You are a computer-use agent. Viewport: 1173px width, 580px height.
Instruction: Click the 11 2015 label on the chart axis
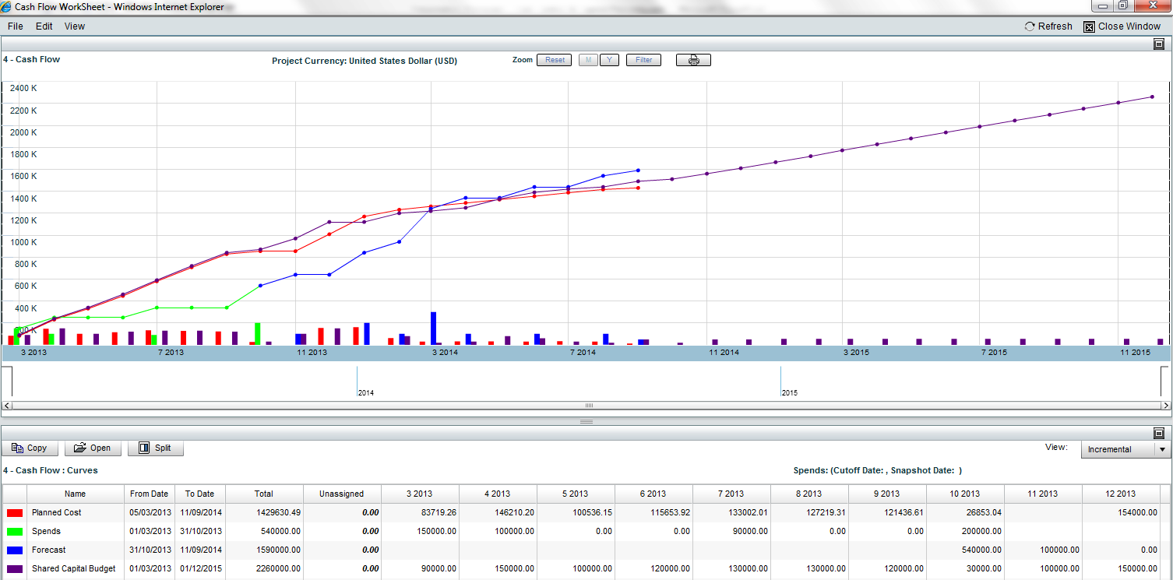click(x=1136, y=353)
